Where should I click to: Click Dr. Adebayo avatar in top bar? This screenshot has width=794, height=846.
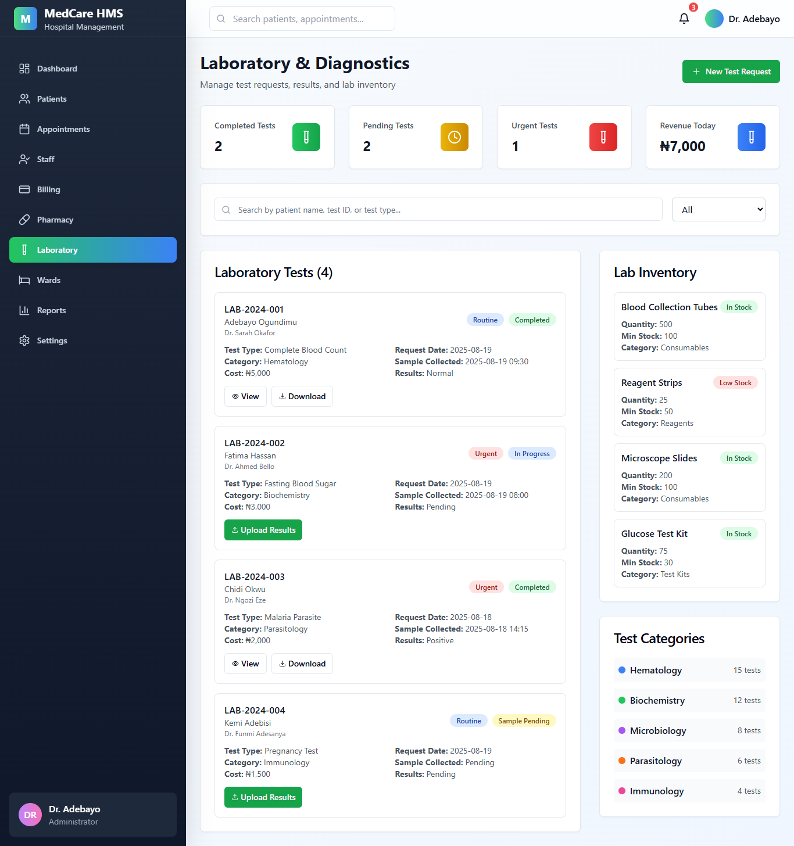pyautogui.click(x=714, y=19)
